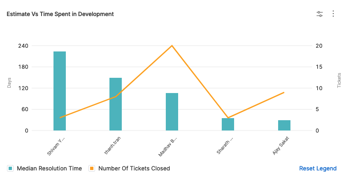The width and height of the screenshot is (346, 177).
Task: Click the orange line point above Ajay Sakat
Action: (284, 93)
